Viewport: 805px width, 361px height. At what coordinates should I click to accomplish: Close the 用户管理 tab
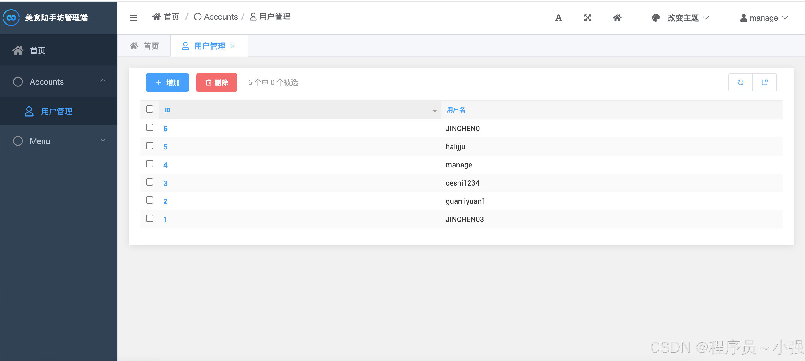[232, 46]
